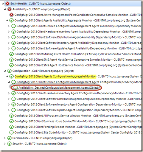The width and height of the screenshot is (143, 152).
Task: Click empty state circle beside Site Code Monitor
Action: click(11, 132)
